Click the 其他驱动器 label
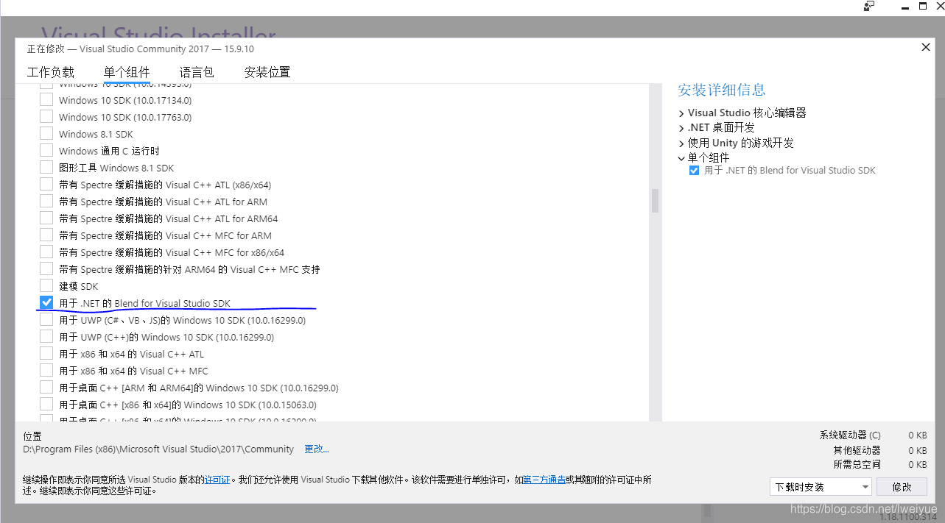This screenshot has width=945, height=523. (857, 449)
